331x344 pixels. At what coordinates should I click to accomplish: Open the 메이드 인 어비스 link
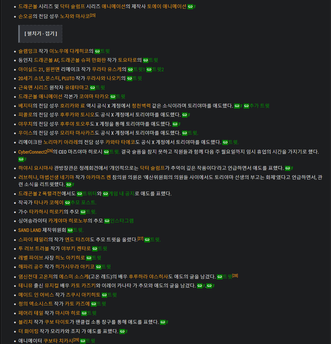click(36, 294)
